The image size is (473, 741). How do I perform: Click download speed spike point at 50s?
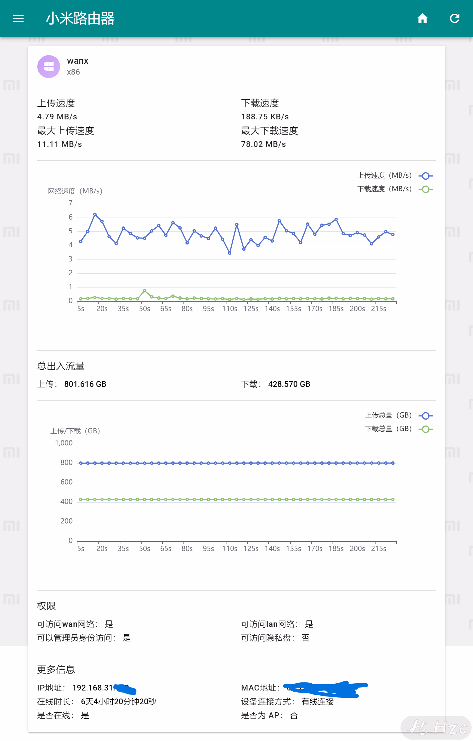pyautogui.click(x=144, y=291)
